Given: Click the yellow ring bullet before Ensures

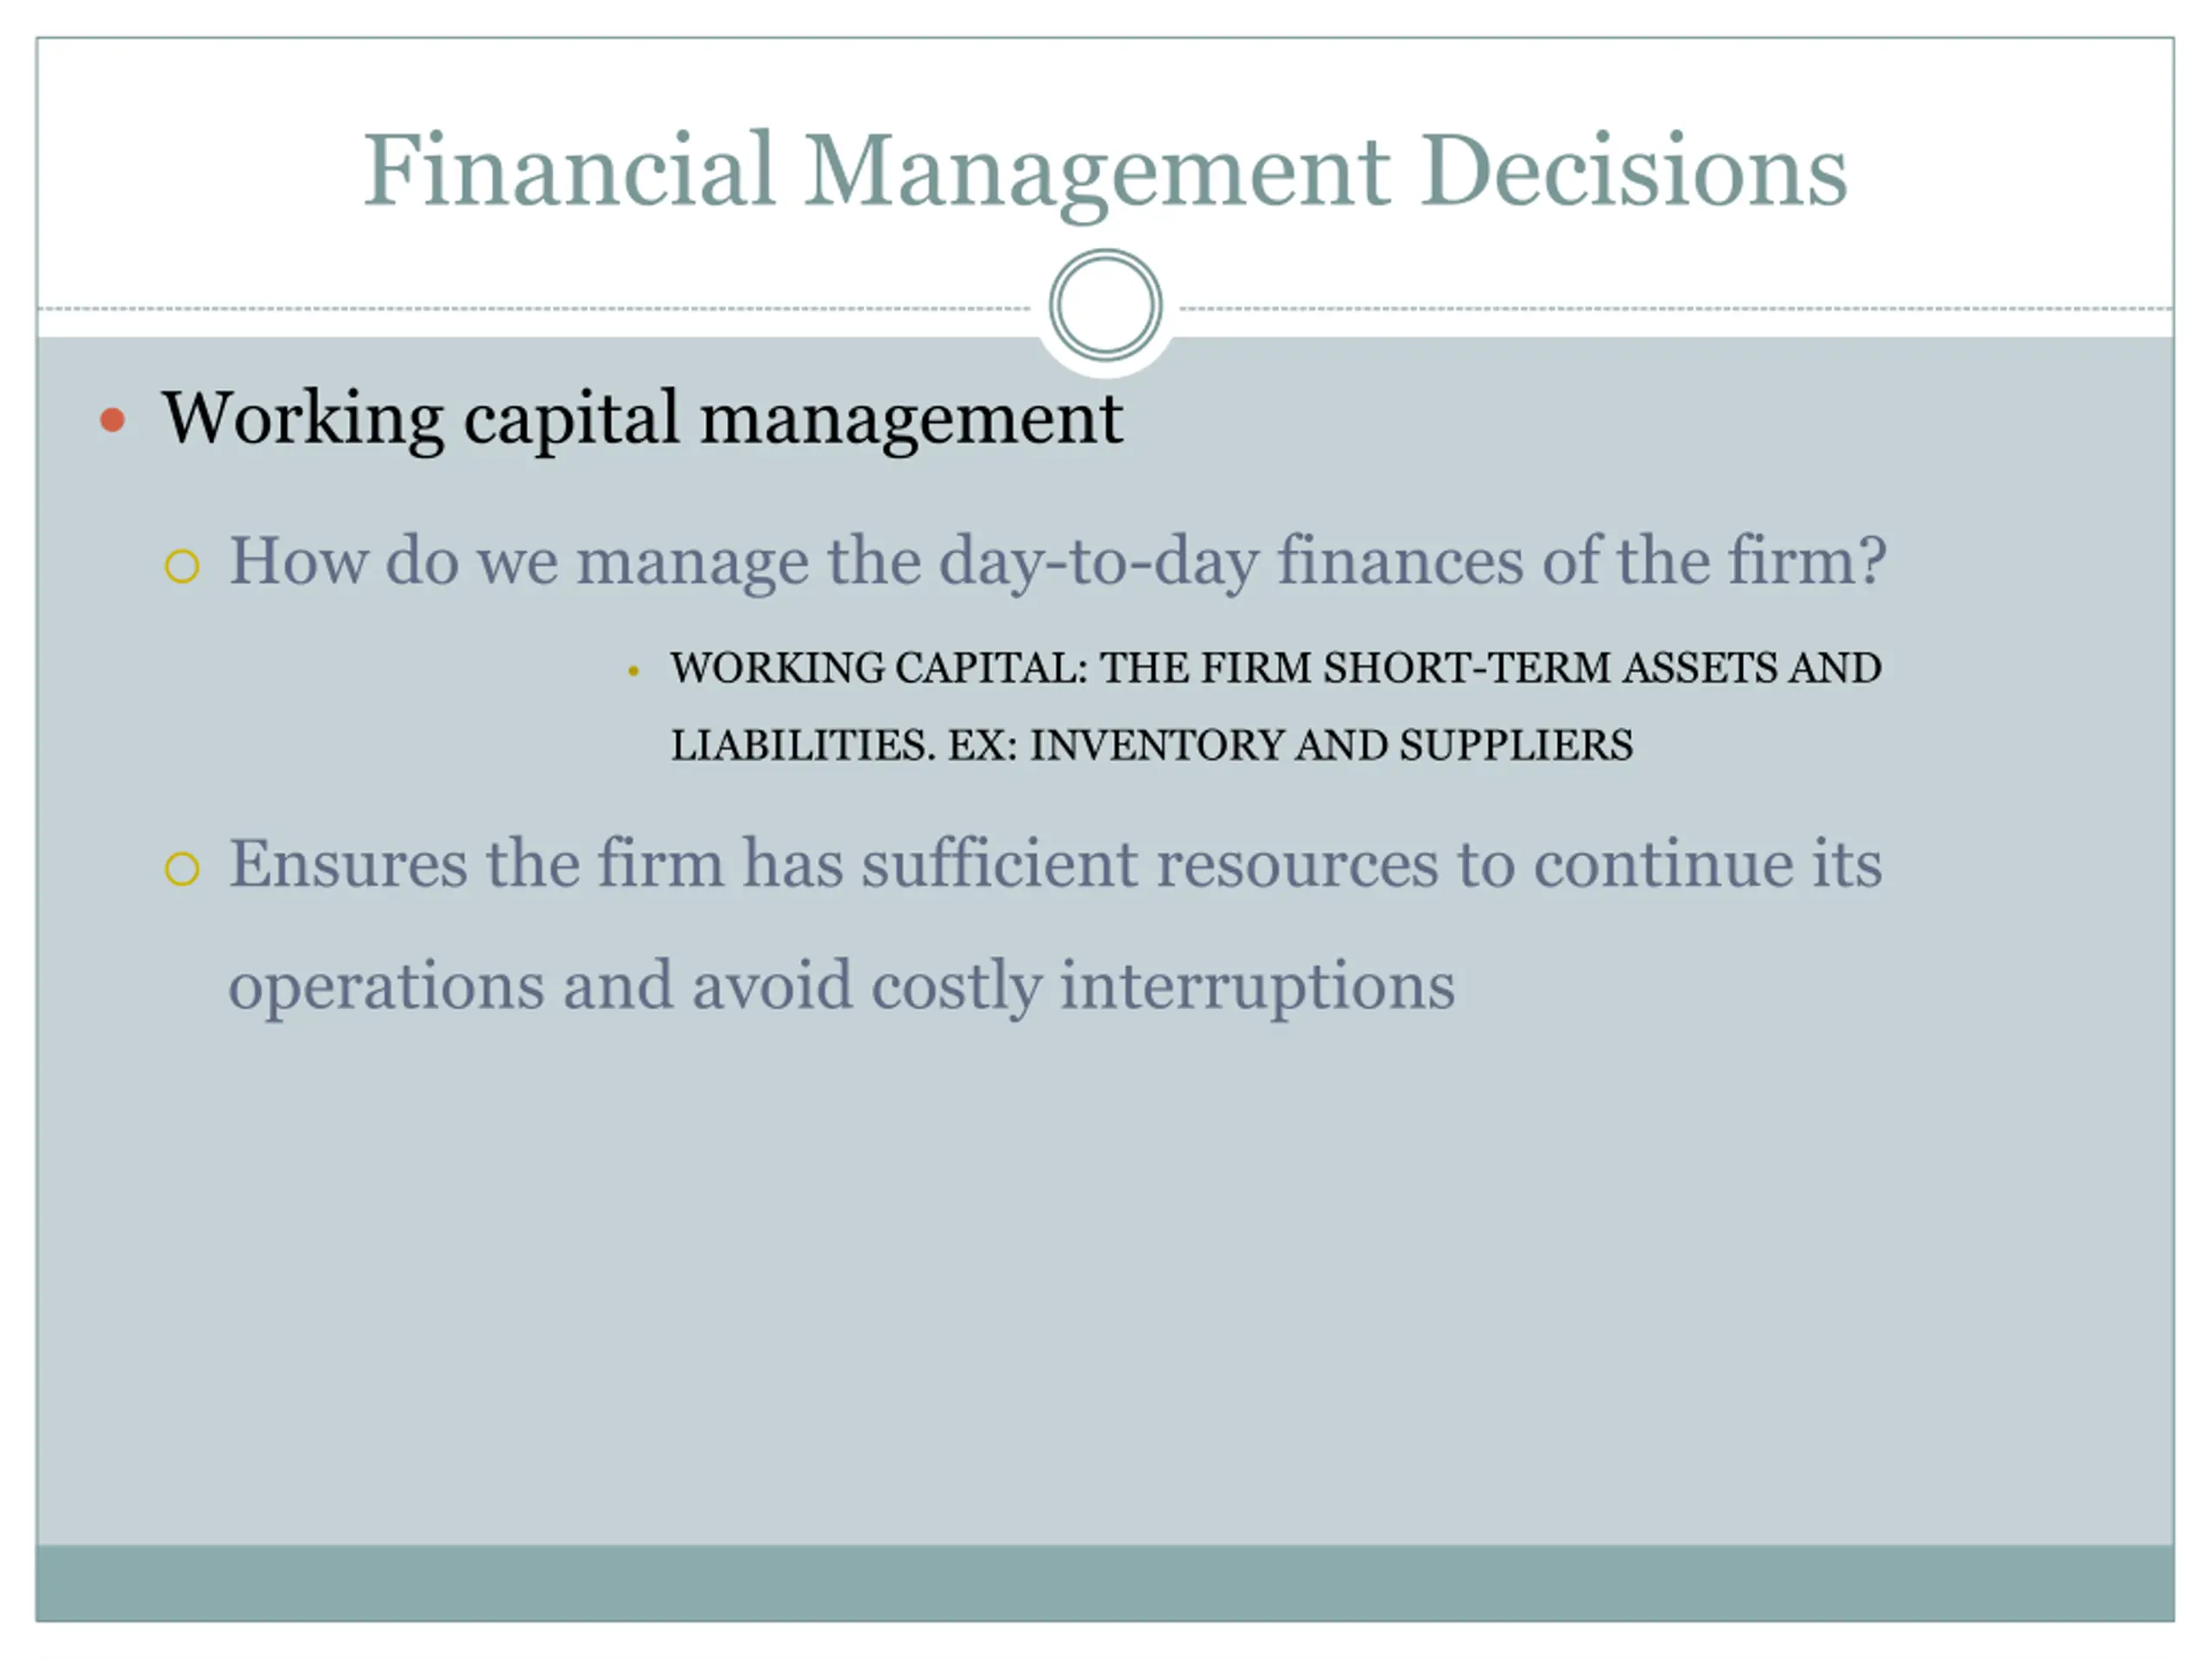Looking at the screenshot, I should tap(182, 868).
